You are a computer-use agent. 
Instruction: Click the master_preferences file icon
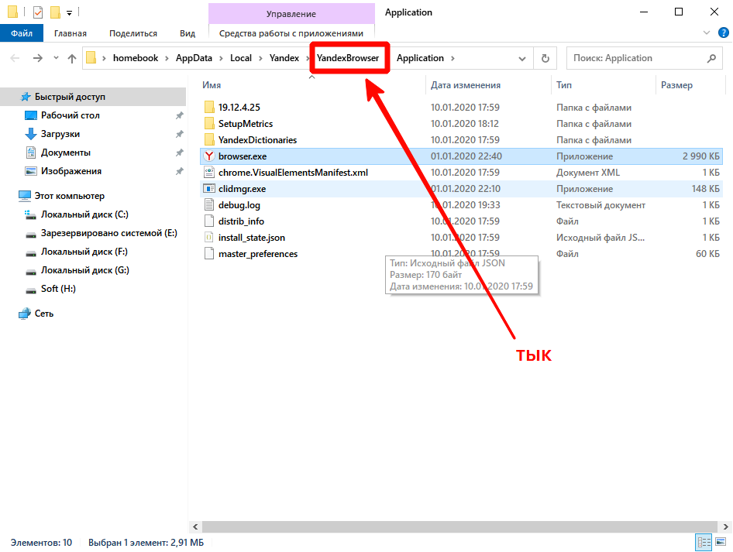pos(209,254)
